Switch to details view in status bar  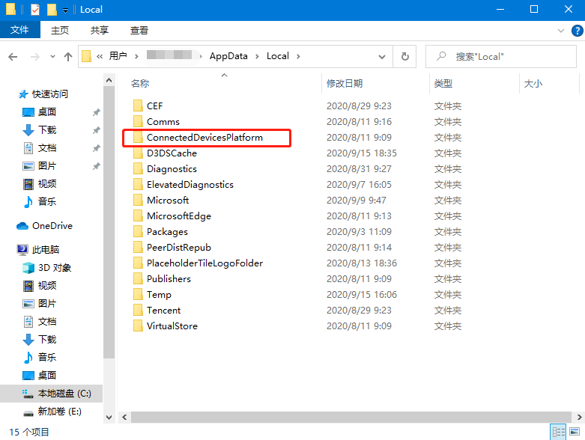pos(558,432)
